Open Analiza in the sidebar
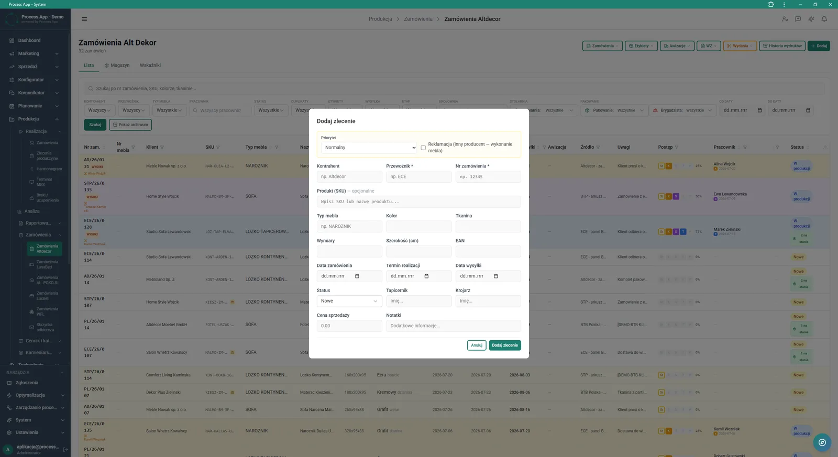 (32, 211)
